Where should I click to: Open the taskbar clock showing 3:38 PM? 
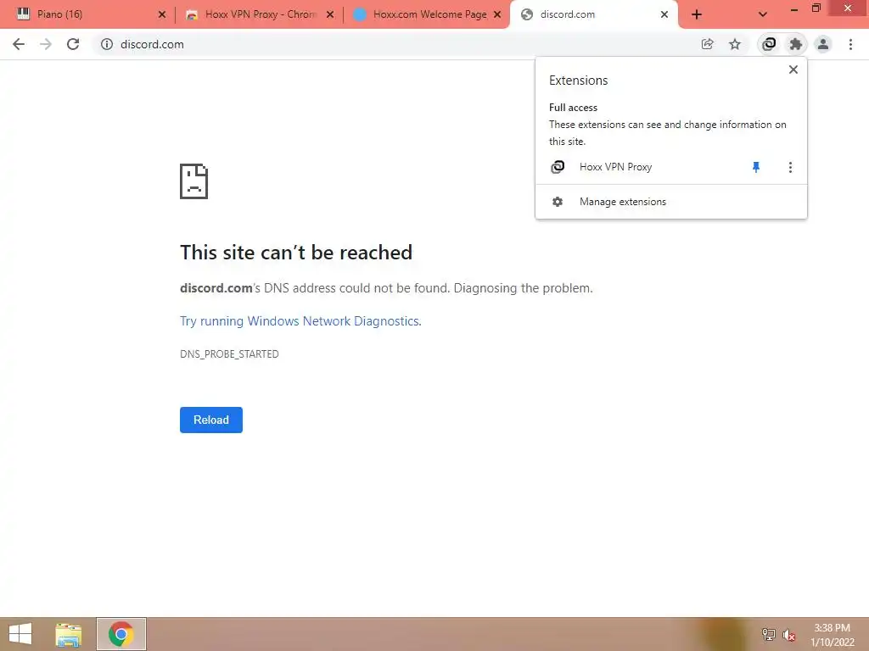[833, 635]
